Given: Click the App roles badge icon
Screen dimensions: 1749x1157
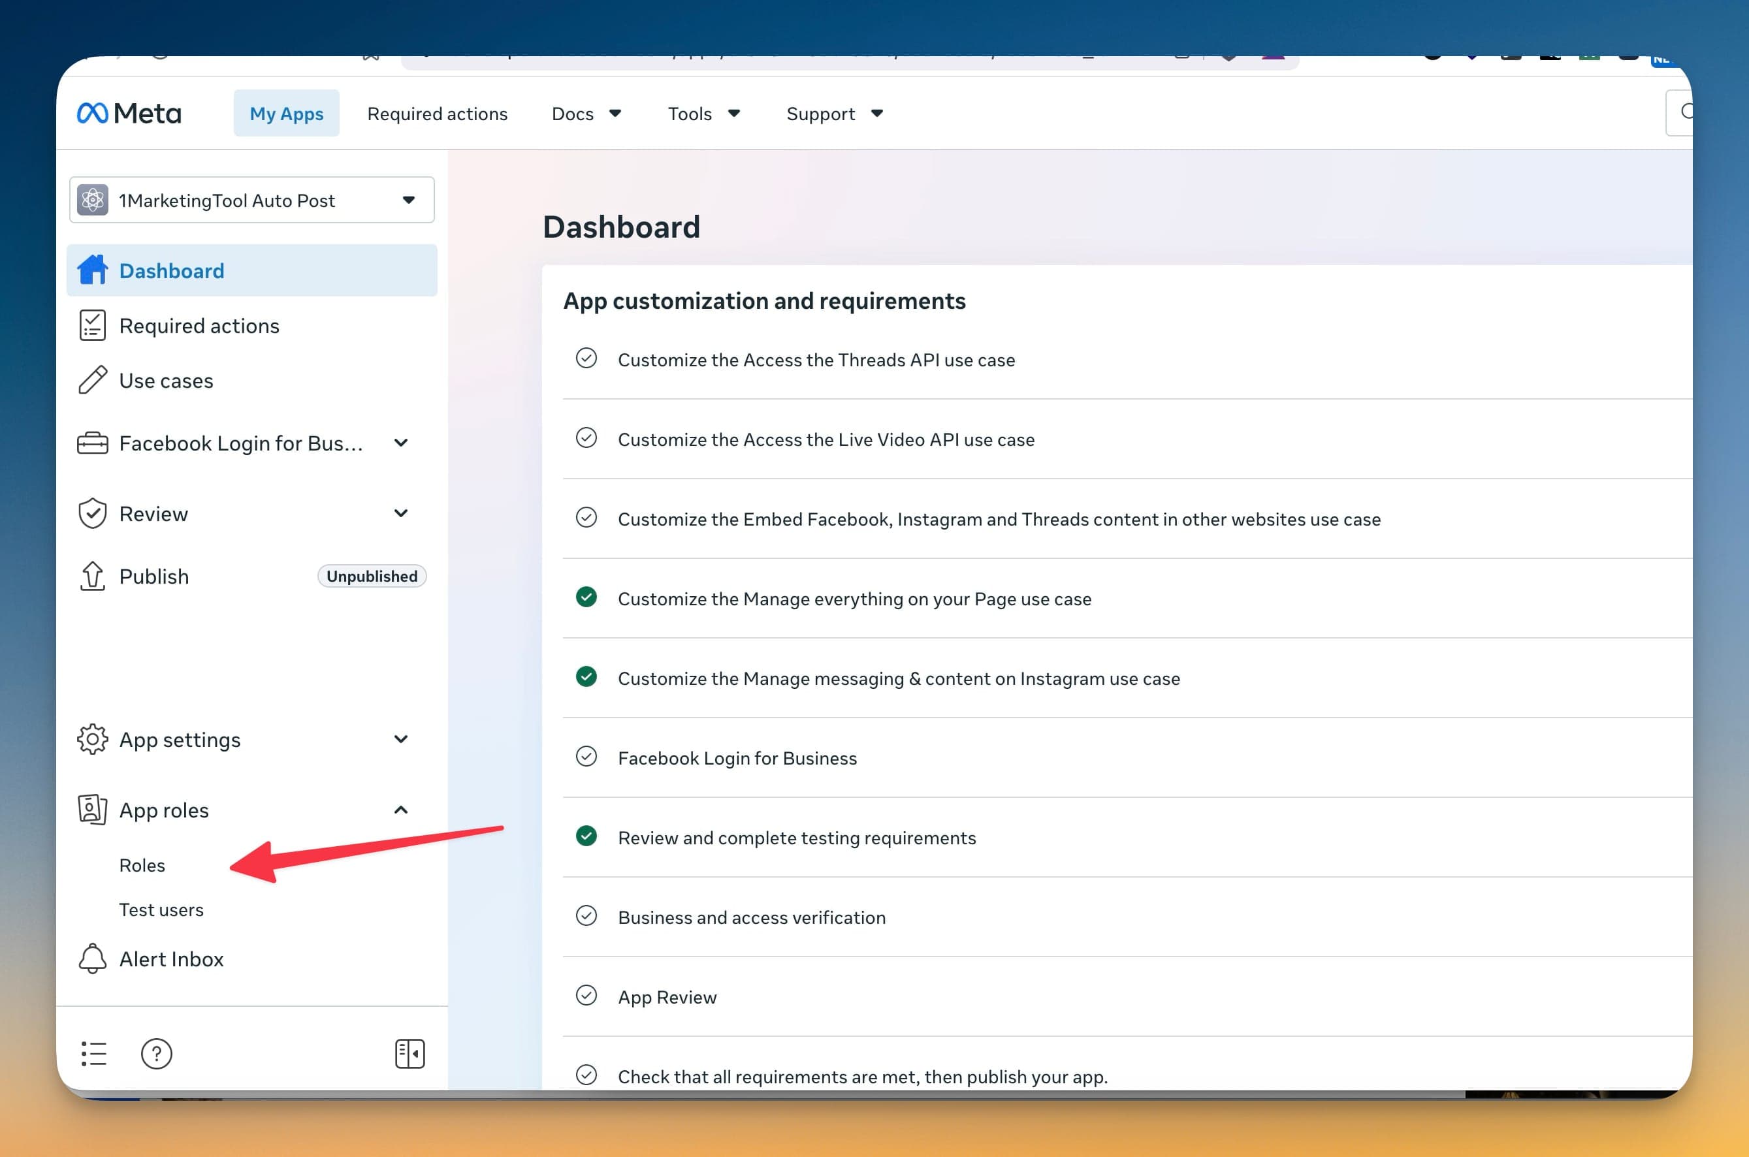Looking at the screenshot, I should (x=92, y=810).
